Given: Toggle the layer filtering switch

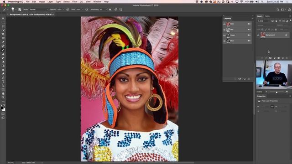Looking at the screenshot, I should click(x=291, y=20).
